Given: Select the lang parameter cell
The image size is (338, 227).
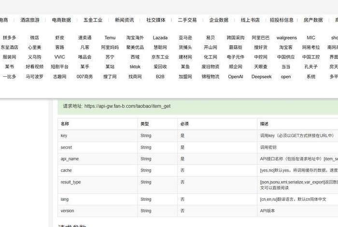Looking at the screenshot, I should pos(98,199).
